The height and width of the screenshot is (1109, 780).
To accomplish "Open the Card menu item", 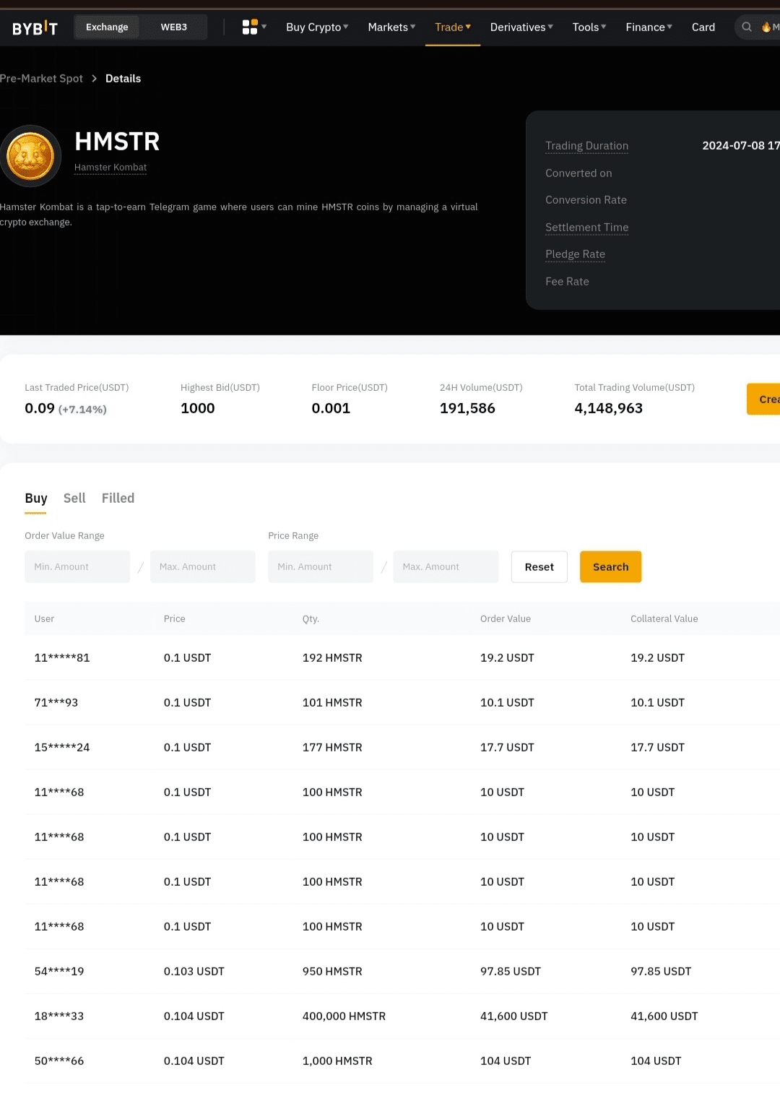I will (703, 27).
